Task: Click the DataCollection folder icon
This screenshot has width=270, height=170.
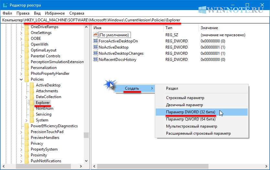Action: (x=32, y=97)
